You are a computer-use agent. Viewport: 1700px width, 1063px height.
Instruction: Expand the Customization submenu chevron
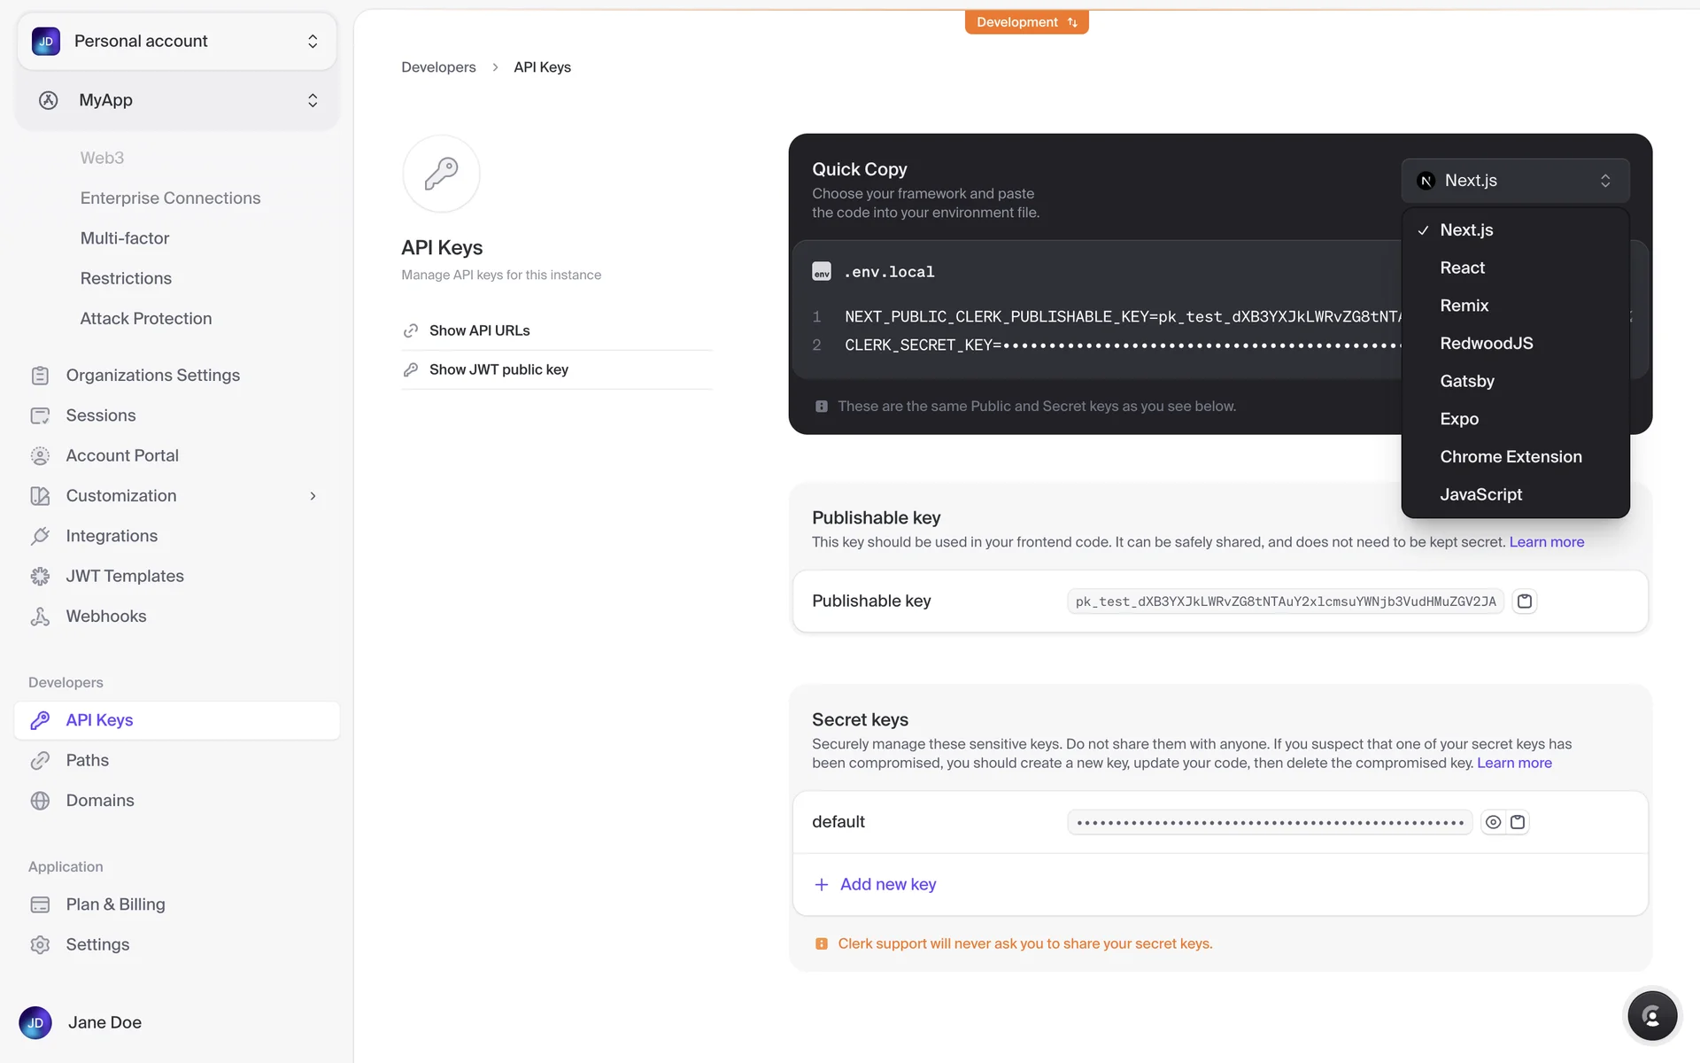click(313, 496)
